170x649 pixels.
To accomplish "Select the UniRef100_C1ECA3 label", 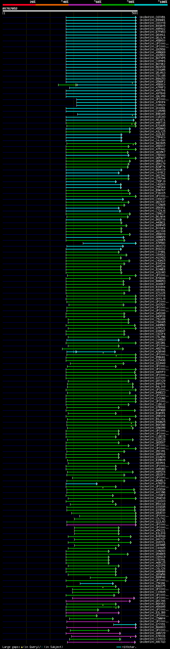I will (152, 117).
